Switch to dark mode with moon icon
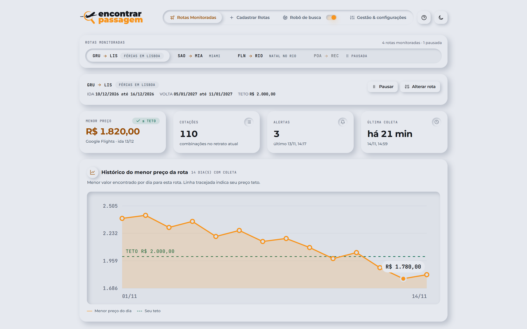527x329 pixels. (x=441, y=18)
